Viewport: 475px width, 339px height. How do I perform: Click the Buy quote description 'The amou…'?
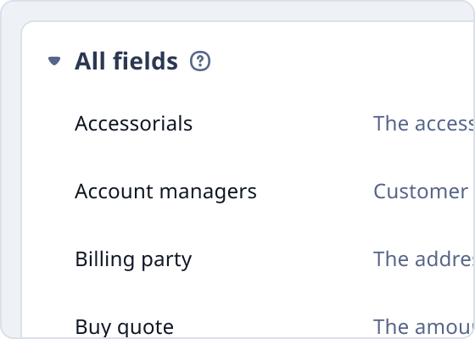423,327
